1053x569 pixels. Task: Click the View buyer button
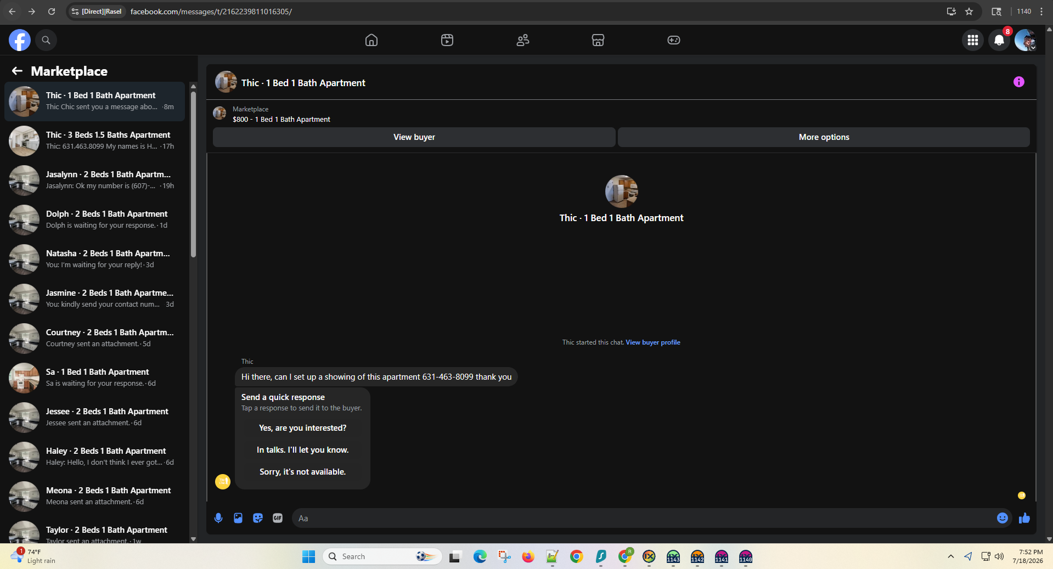tap(414, 137)
